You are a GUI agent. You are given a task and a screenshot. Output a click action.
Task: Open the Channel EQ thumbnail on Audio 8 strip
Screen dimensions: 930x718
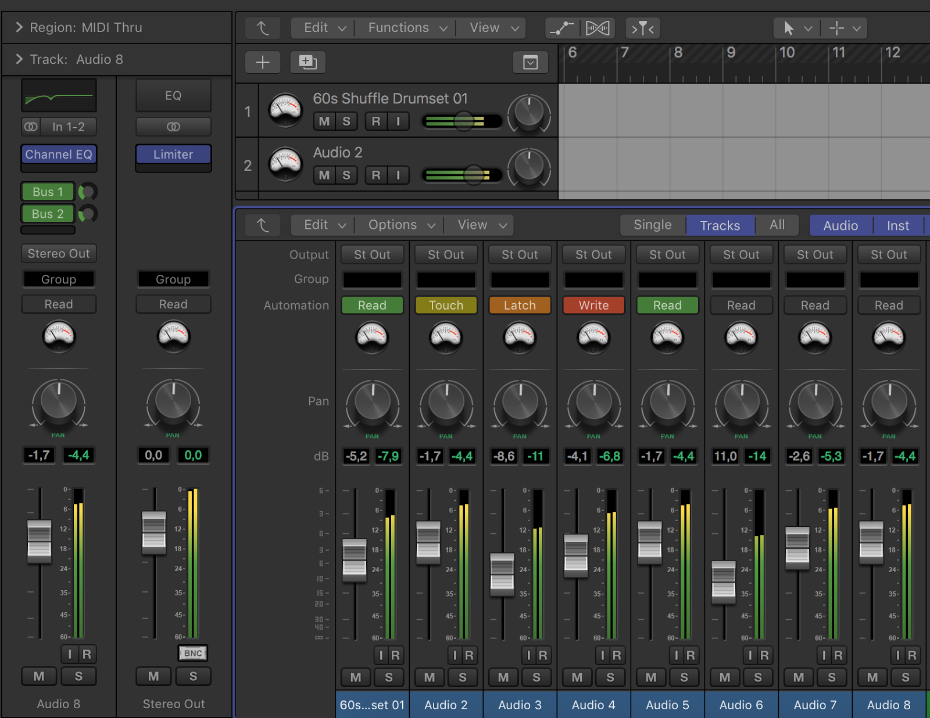58,95
